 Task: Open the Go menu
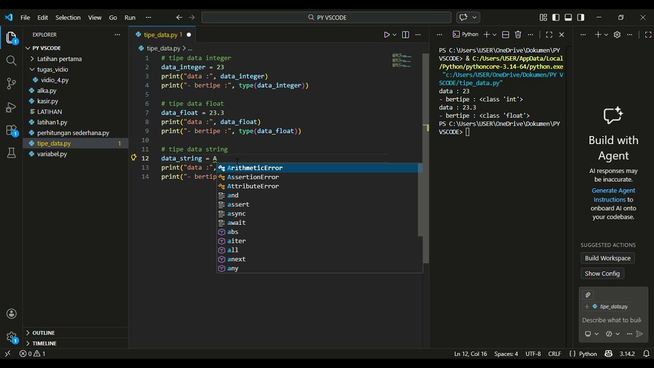click(x=113, y=17)
